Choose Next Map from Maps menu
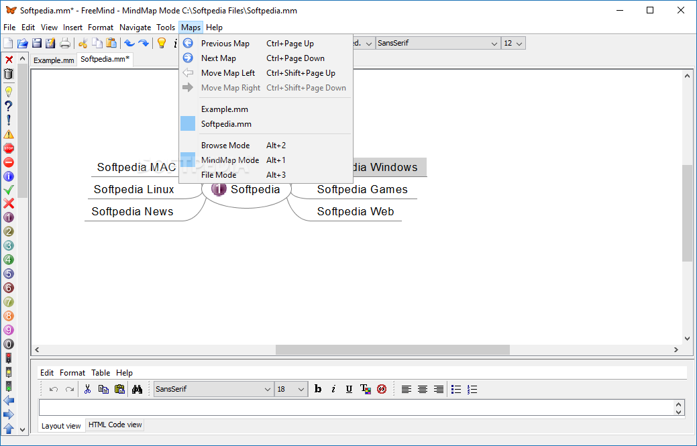The image size is (697, 446). pyautogui.click(x=266, y=58)
